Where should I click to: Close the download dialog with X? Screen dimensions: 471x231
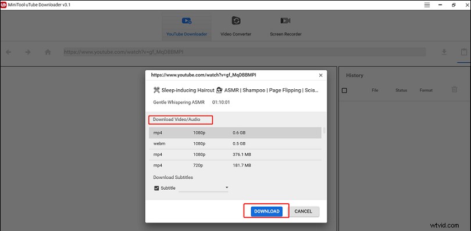coord(320,75)
